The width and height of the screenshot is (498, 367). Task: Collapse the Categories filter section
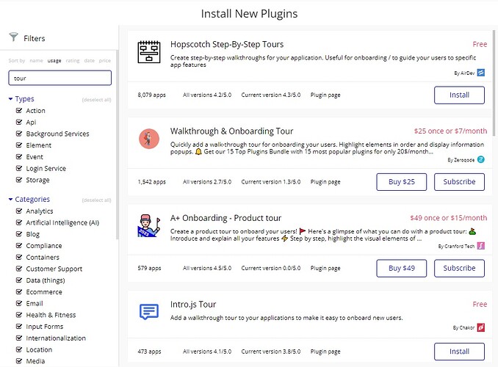pos(11,199)
